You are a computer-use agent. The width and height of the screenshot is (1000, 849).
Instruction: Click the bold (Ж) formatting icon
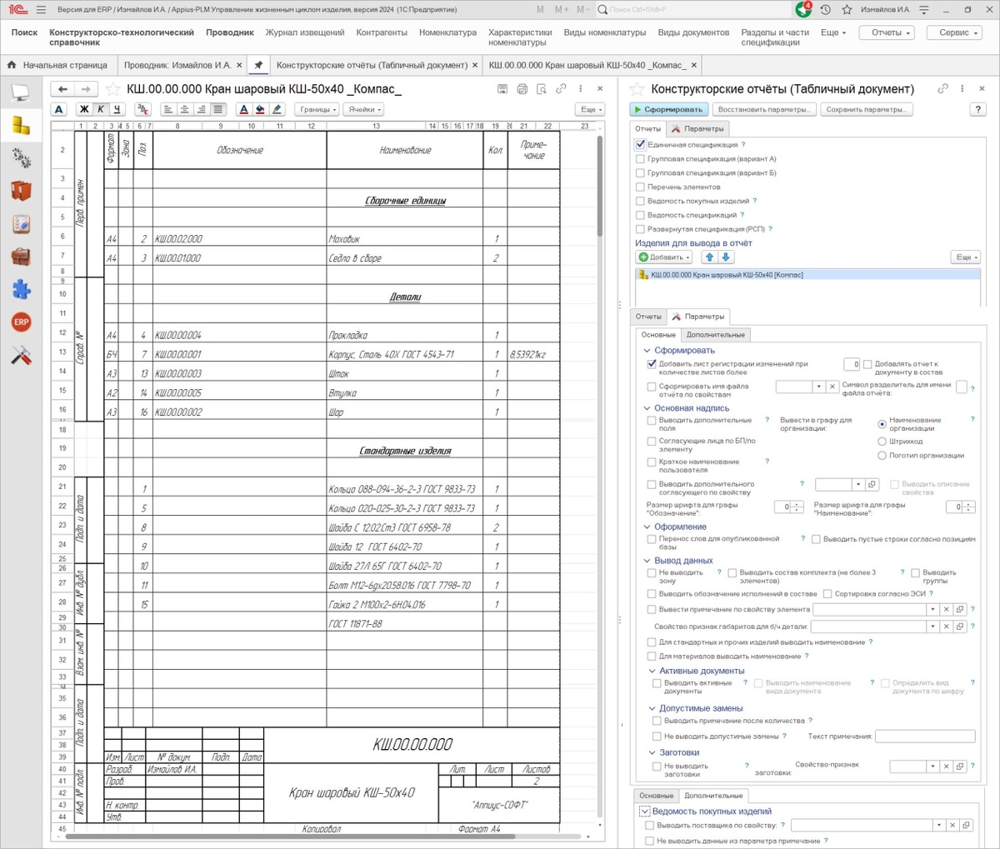[x=84, y=109]
